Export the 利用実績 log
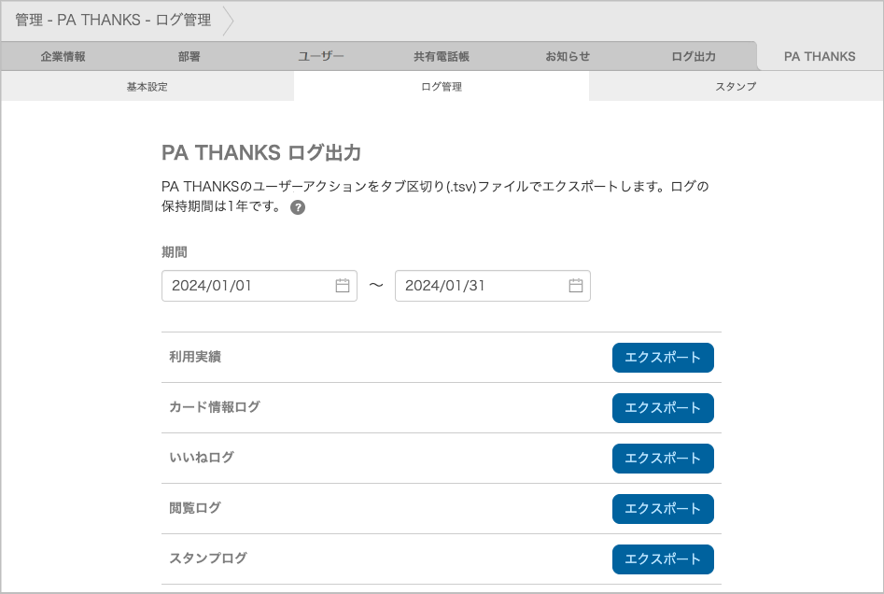This screenshot has width=884, height=594. (663, 358)
